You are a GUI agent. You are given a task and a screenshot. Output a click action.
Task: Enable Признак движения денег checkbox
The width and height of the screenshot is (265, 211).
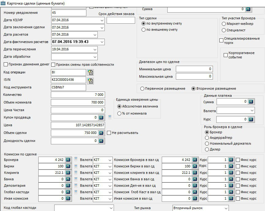[6, 64]
